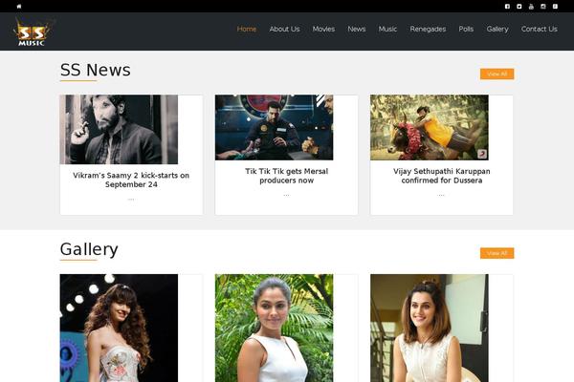Open the Contact Us menu item
The height and width of the screenshot is (382, 574).
coord(540,29)
